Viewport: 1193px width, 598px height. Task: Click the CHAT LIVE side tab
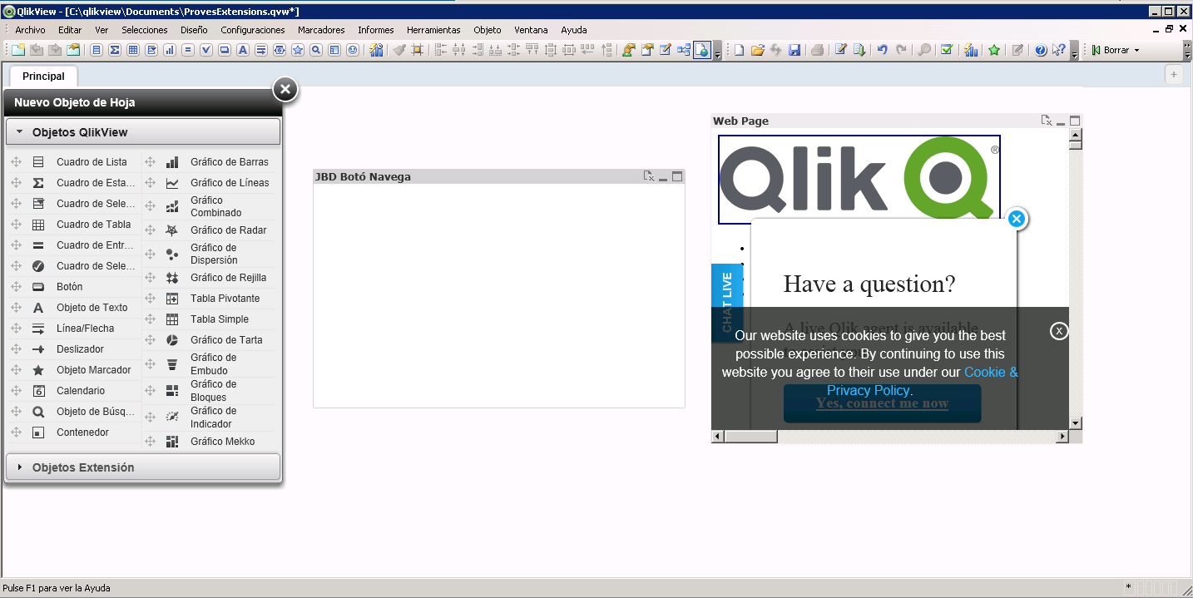(x=726, y=303)
